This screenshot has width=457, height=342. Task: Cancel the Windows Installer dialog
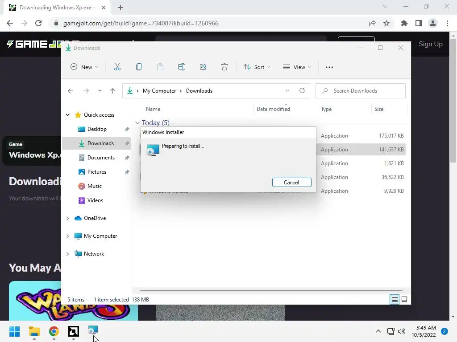tap(292, 182)
